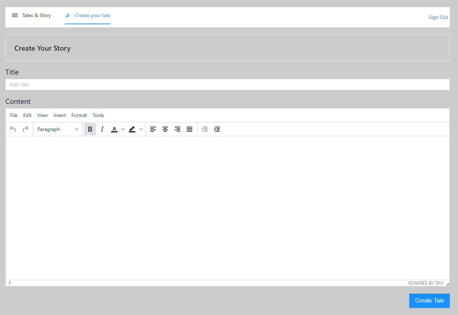This screenshot has height=315, width=458.
Task: Increase the text indent
Action: (x=217, y=129)
